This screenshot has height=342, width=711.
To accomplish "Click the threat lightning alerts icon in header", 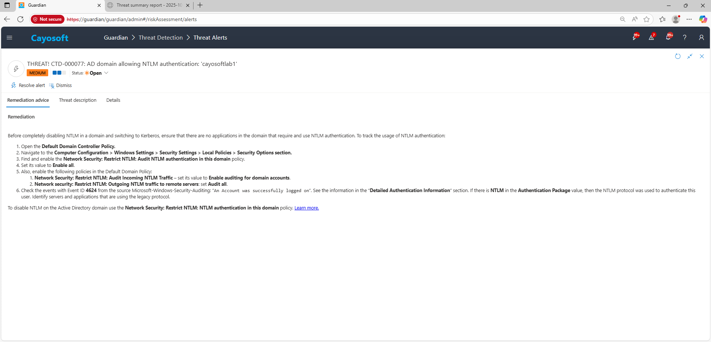I will tap(635, 37).
